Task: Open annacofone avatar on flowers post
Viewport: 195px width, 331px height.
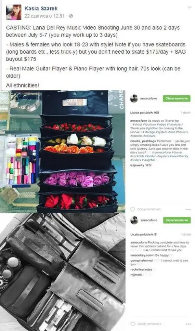Action: pyautogui.click(x=134, y=99)
